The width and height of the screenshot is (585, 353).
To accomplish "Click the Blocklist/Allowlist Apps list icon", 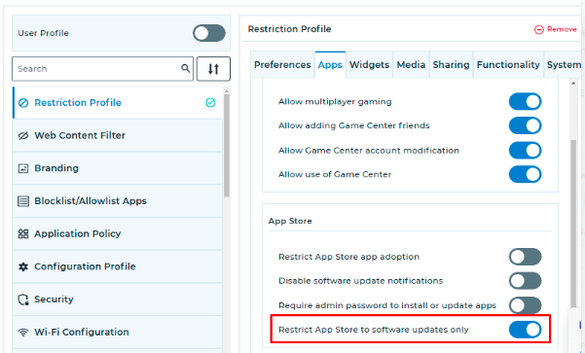I will click(x=23, y=201).
